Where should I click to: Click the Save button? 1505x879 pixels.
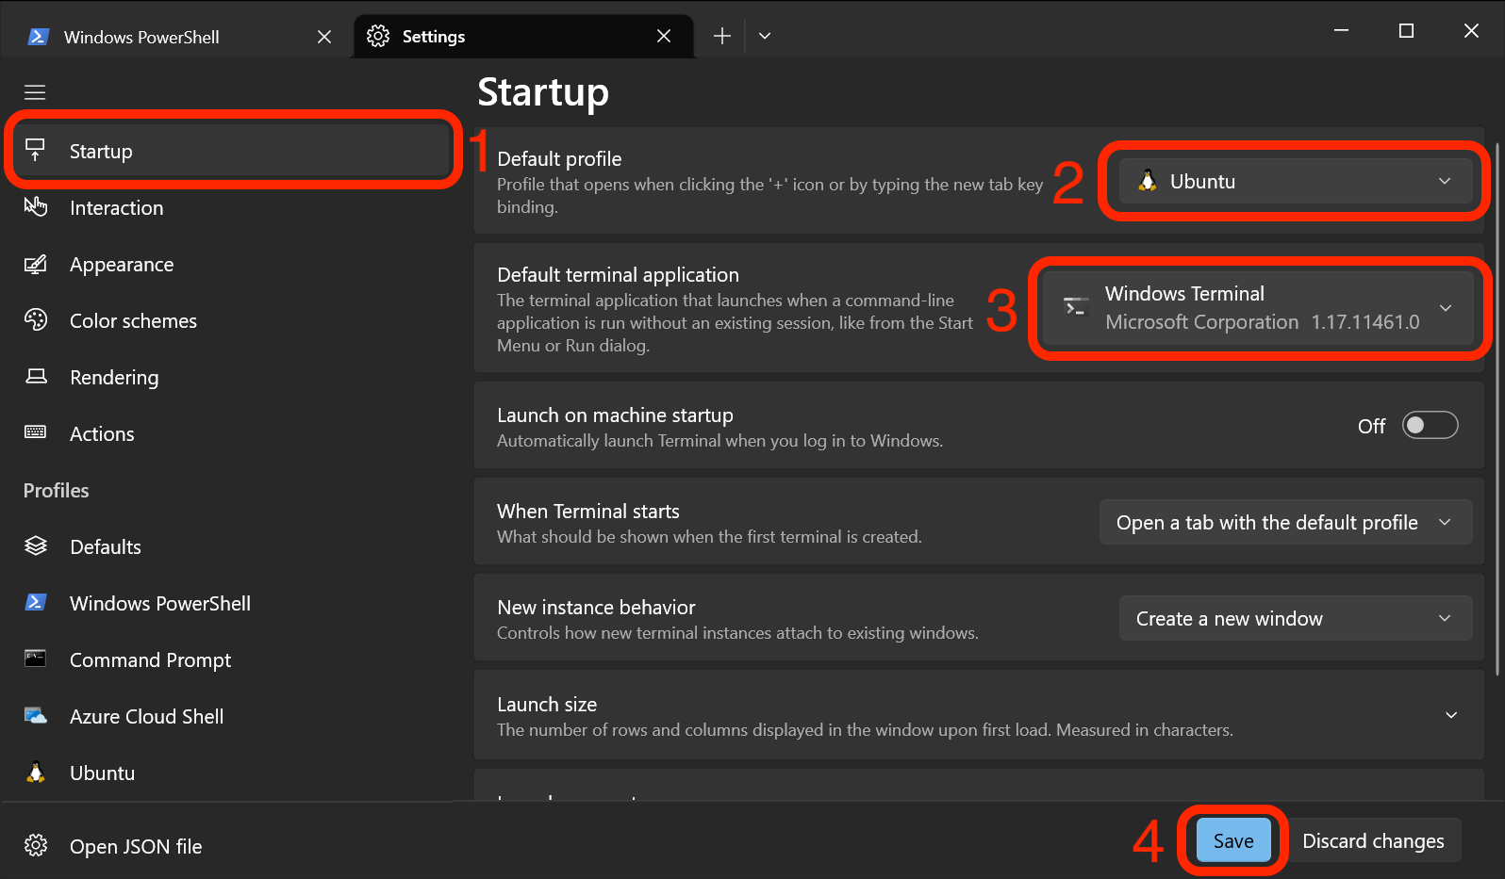coord(1232,840)
